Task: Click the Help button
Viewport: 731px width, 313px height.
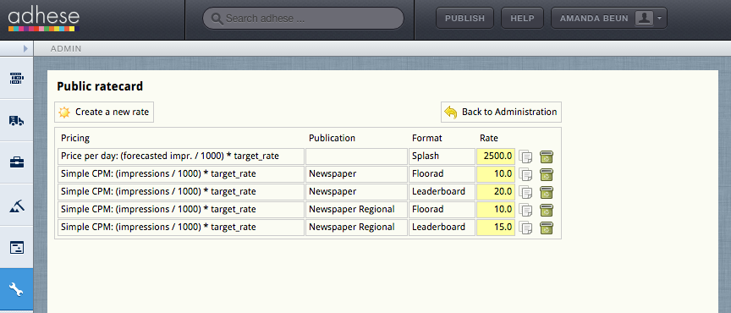Action: click(x=522, y=19)
